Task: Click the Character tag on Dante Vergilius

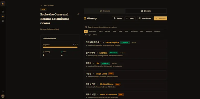Action: point(125,42)
